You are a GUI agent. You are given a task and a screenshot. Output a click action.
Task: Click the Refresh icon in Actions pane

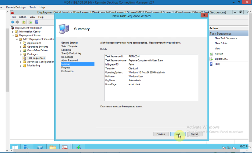211,54
